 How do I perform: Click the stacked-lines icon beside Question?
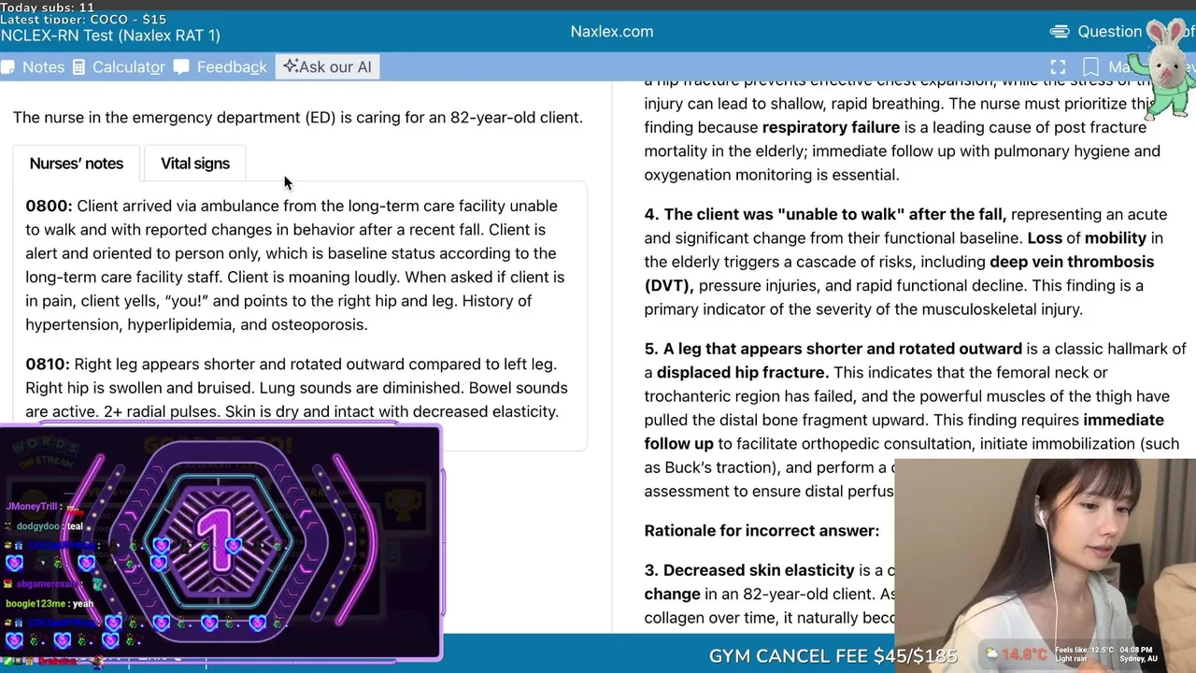tap(1060, 32)
